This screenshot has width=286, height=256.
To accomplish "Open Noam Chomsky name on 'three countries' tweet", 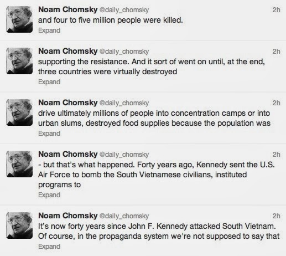I will click(68, 52).
